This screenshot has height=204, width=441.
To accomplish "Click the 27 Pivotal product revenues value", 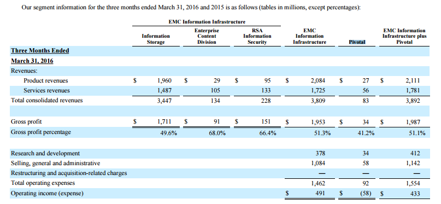I will (366, 81).
